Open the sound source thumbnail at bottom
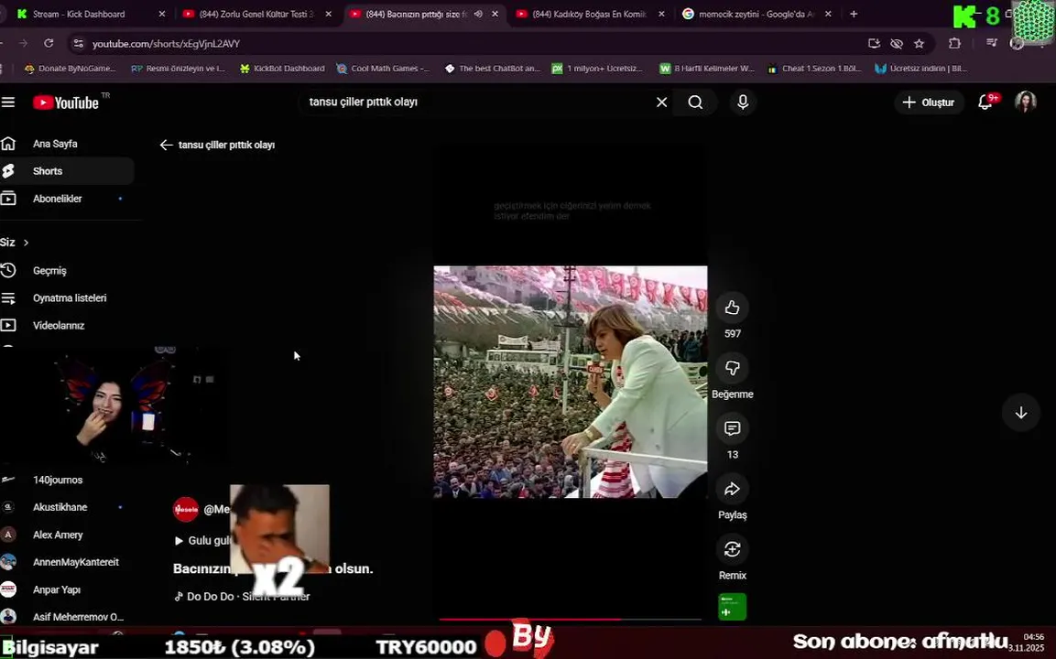The image size is (1056, 659). (732, 607)
